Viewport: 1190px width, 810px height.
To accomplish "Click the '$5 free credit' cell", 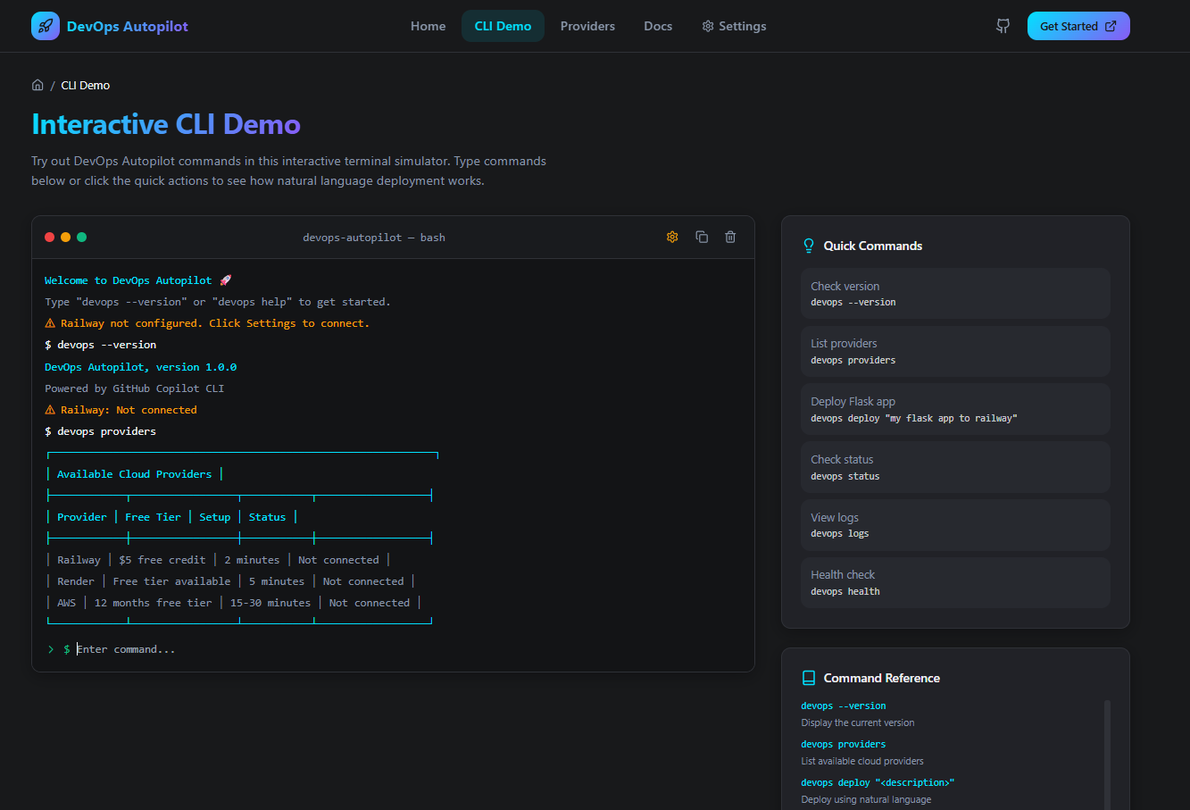I will click(162, 560).
